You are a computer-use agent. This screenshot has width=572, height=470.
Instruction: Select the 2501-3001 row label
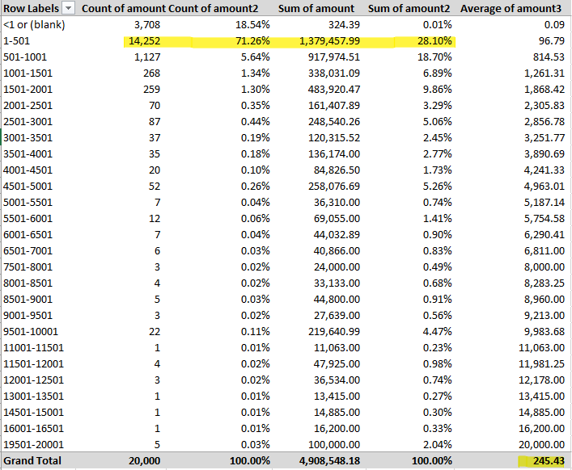pos(28,122)
